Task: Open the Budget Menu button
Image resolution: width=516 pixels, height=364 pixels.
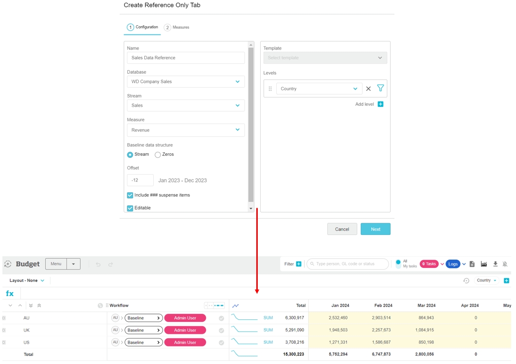Action: [56, 264]
